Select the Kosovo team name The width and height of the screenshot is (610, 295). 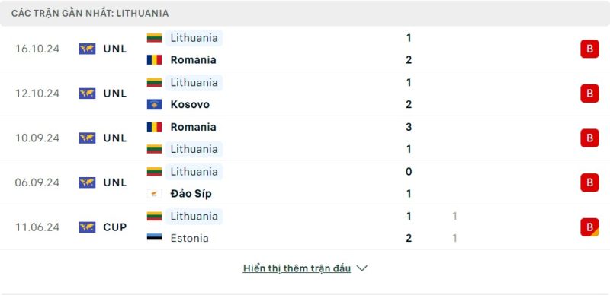coord(190,104)
